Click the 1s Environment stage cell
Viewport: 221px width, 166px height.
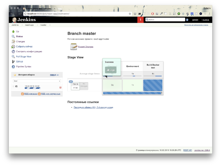(133, 85)
